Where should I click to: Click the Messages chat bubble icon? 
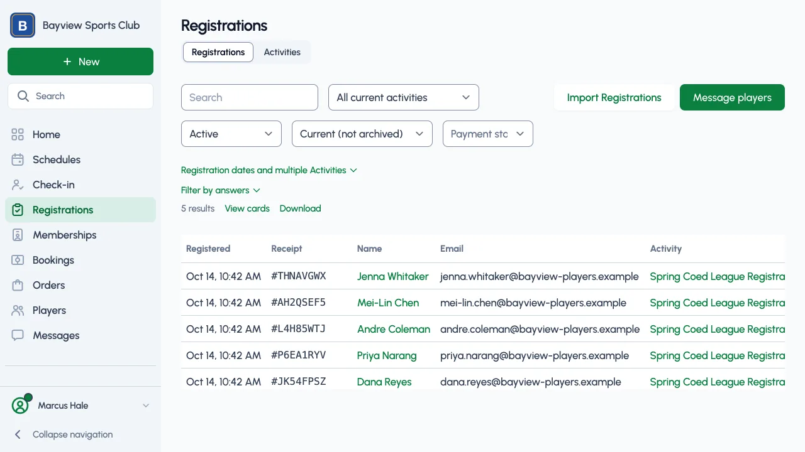click(x=18, y=335)
